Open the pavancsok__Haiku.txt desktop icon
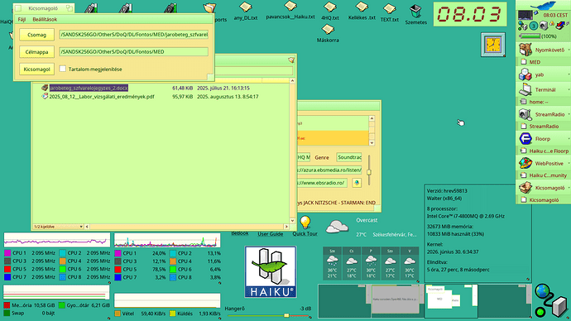Viewport: 571px width, 321px height. 290,6
